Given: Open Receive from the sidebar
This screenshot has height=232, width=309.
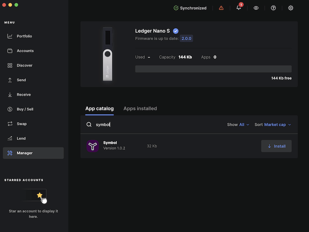Looking at the screenshot, I should (x=33, y=94).
